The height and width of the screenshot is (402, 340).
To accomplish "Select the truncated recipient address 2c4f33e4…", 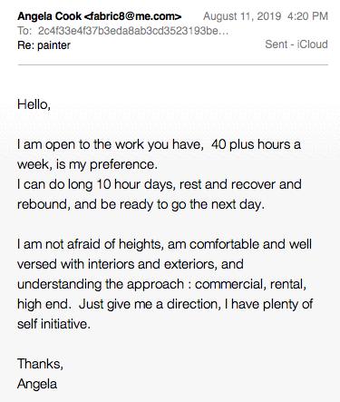I will point(133,31).
